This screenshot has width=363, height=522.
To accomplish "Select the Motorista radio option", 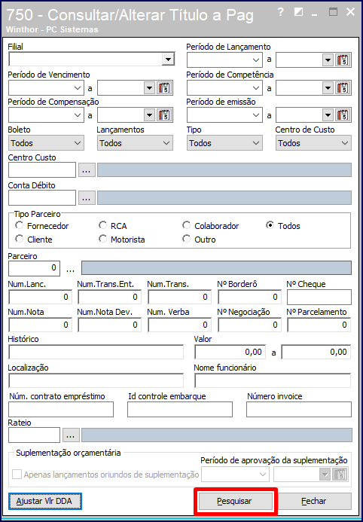I will click(x=103, y=239).
